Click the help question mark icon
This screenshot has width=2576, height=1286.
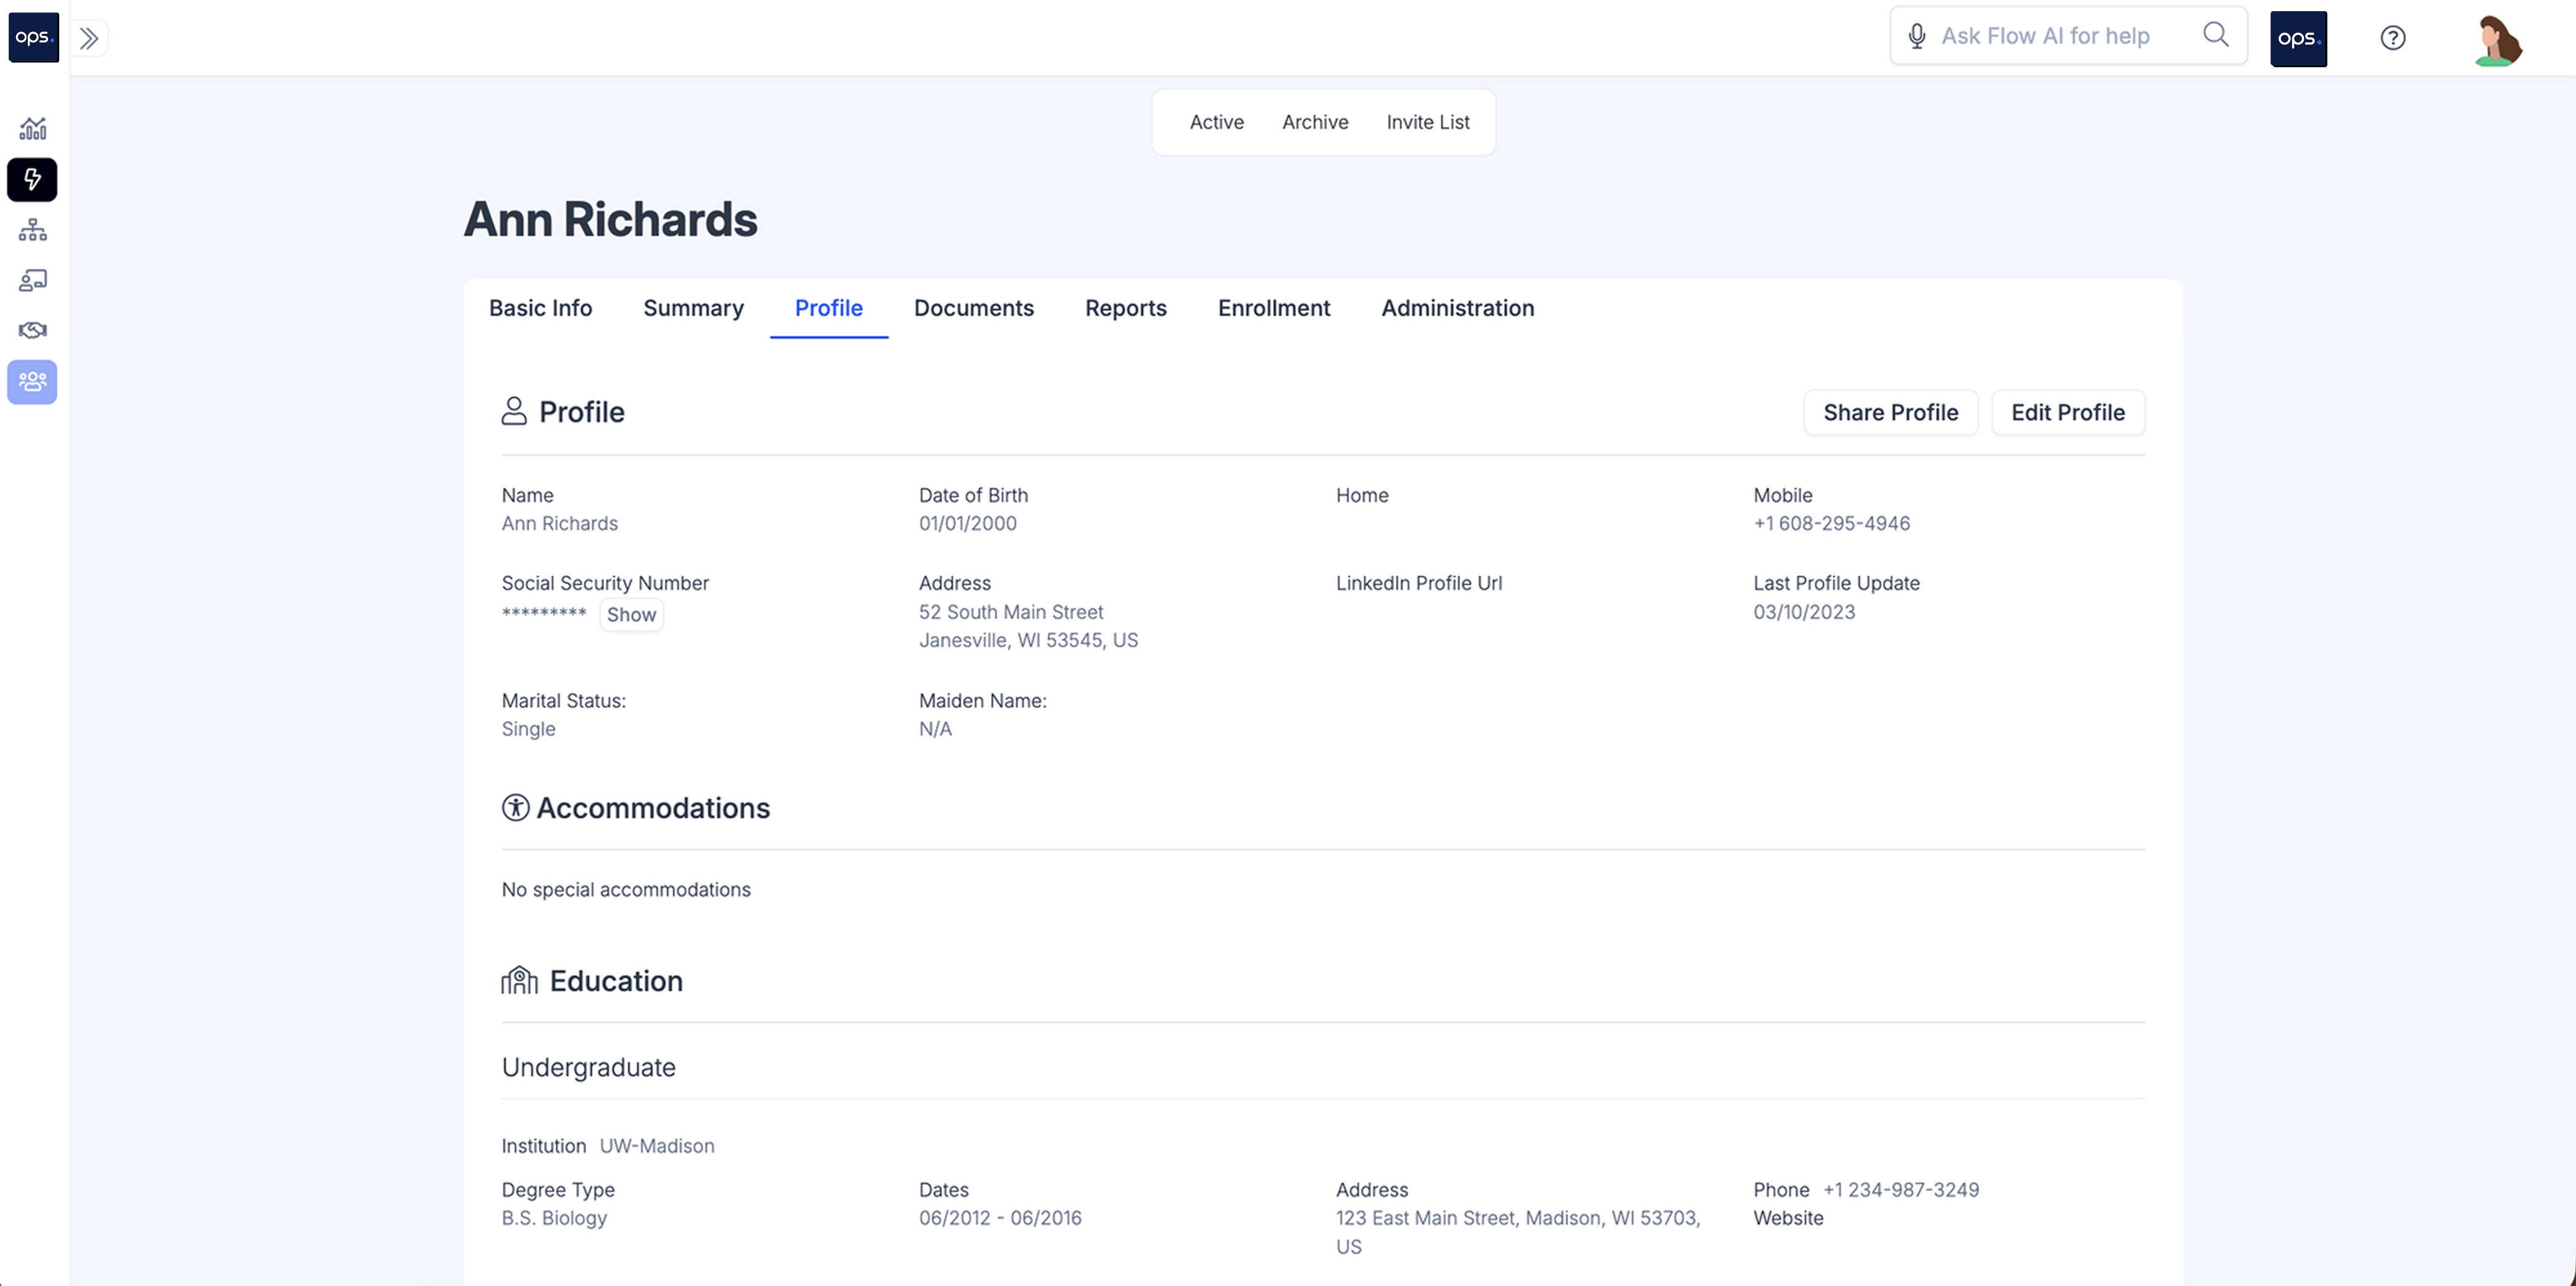[x=2392, y=38]
